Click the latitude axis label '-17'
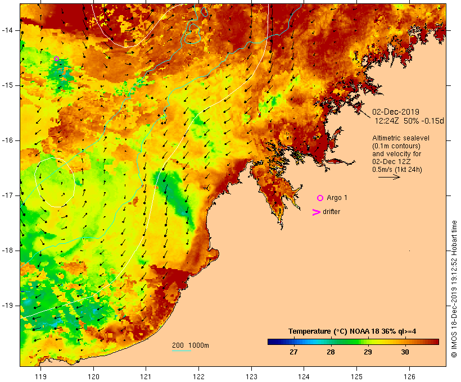Viewport: 461px width, 382px height. pyautogui.click(x=7, y=195)
